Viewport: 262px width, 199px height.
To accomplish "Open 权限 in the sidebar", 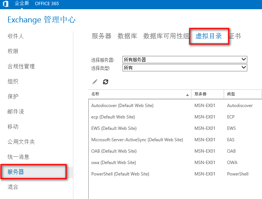I will point(13,51).
